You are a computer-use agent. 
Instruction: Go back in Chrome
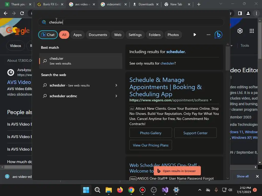tap(6, 13)
